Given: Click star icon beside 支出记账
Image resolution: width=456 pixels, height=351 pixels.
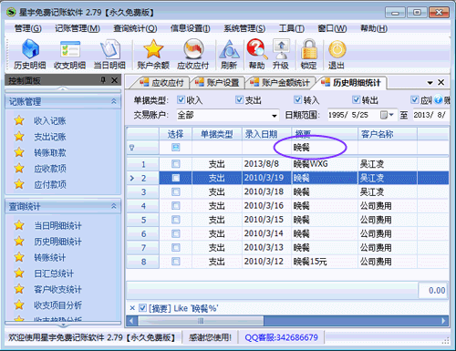Looking at the screenshot, I should click(x=19, y=136).
